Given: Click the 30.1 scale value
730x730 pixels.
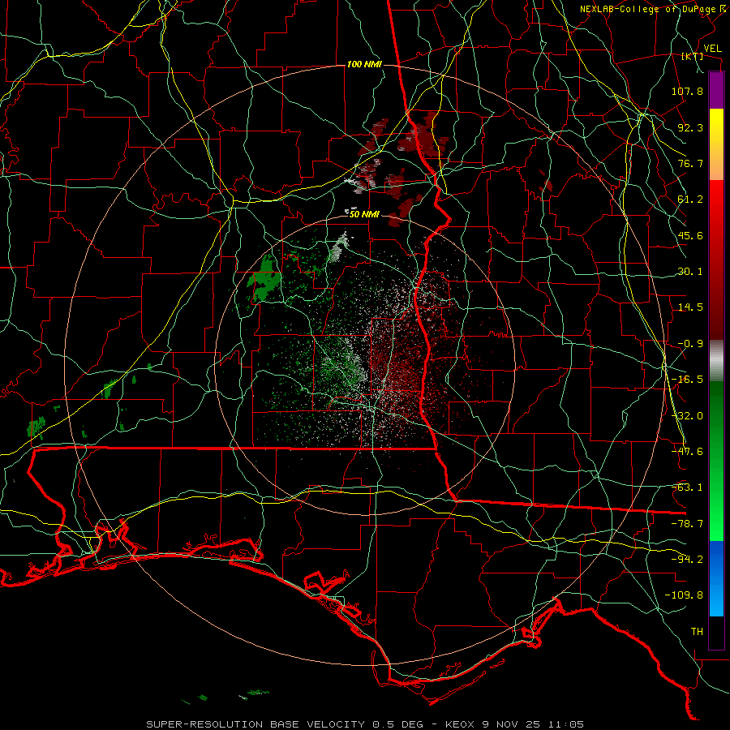Looking at the screenshot, I should coord(690,272).
